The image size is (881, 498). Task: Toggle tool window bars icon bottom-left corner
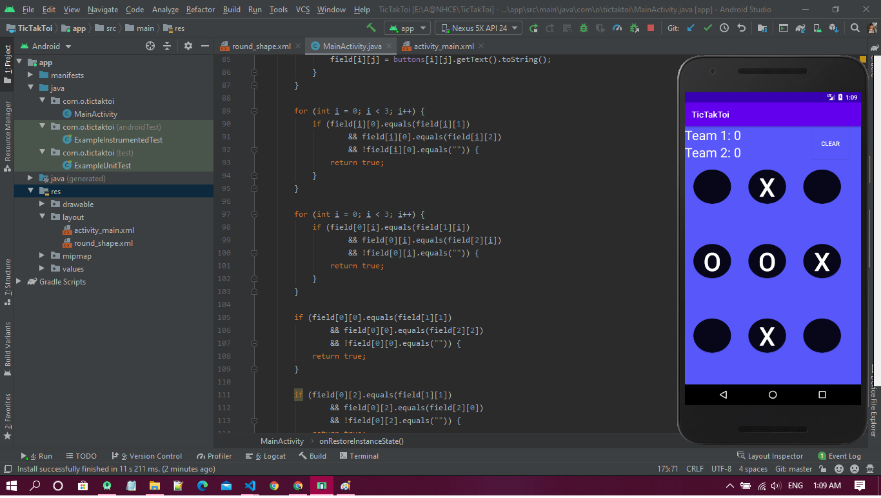tap(7, 469)
